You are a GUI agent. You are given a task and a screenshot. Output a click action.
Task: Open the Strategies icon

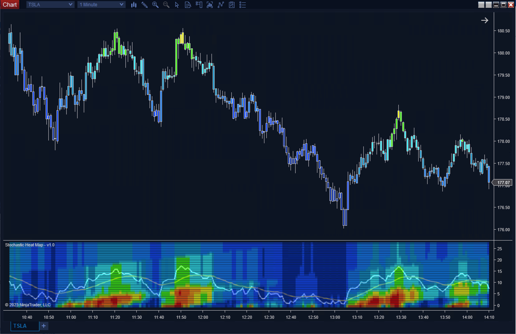point(221,5)
